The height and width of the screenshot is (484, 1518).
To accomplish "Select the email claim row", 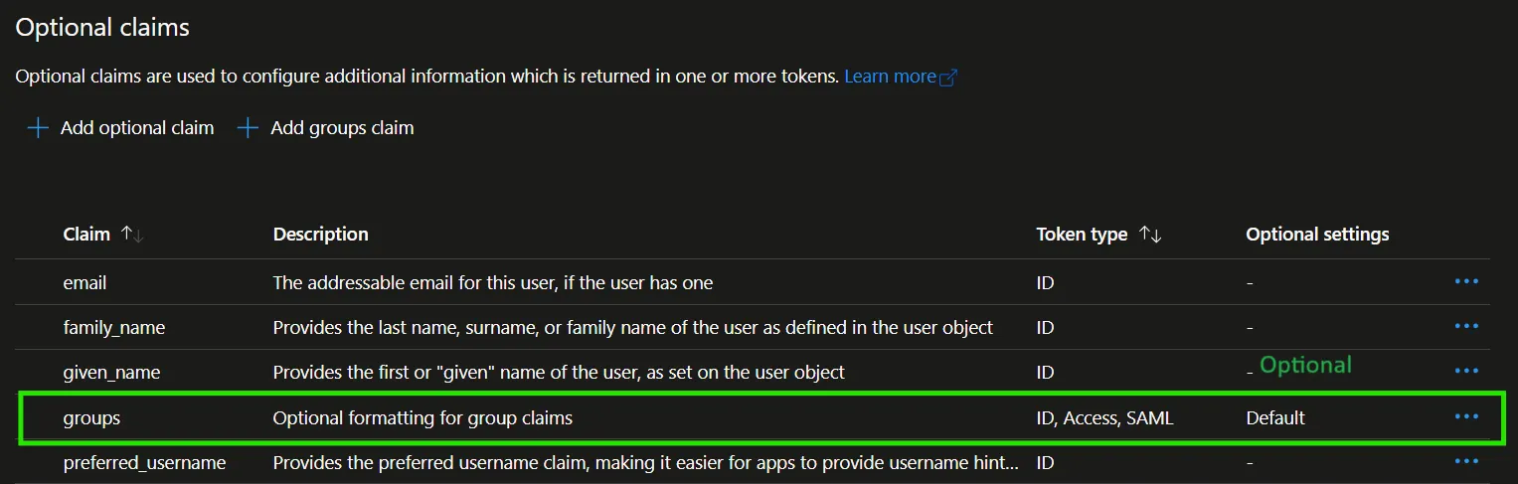I will pyautogui.click(x=84, y=283).
